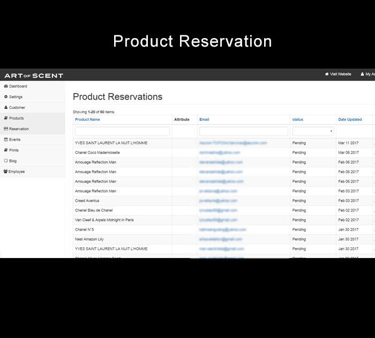Click the home icon beside Visit Website

tap(327, 74)
